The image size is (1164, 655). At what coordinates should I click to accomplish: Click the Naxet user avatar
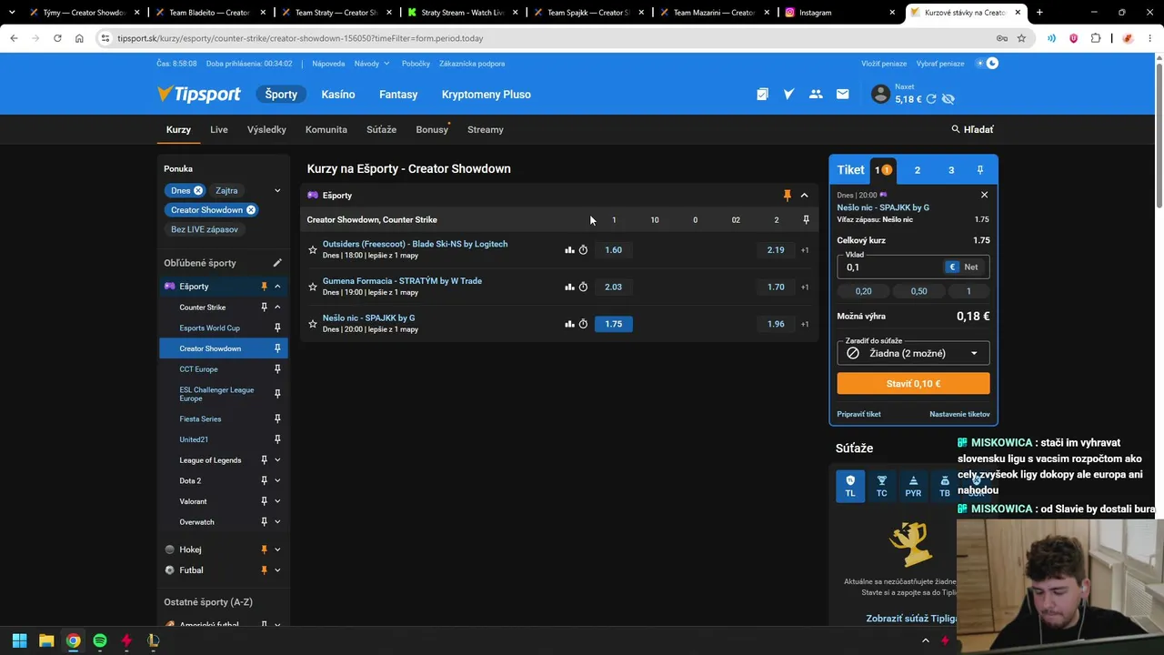880,94
